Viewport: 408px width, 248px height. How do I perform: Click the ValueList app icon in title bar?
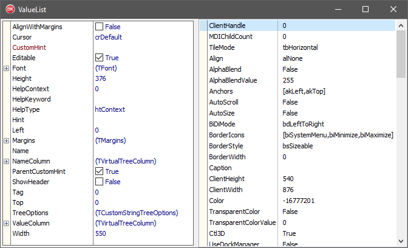pos(10,10)
